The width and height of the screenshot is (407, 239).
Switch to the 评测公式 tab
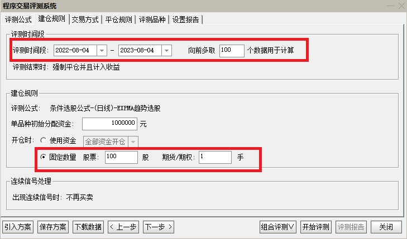tap(19, 19)
